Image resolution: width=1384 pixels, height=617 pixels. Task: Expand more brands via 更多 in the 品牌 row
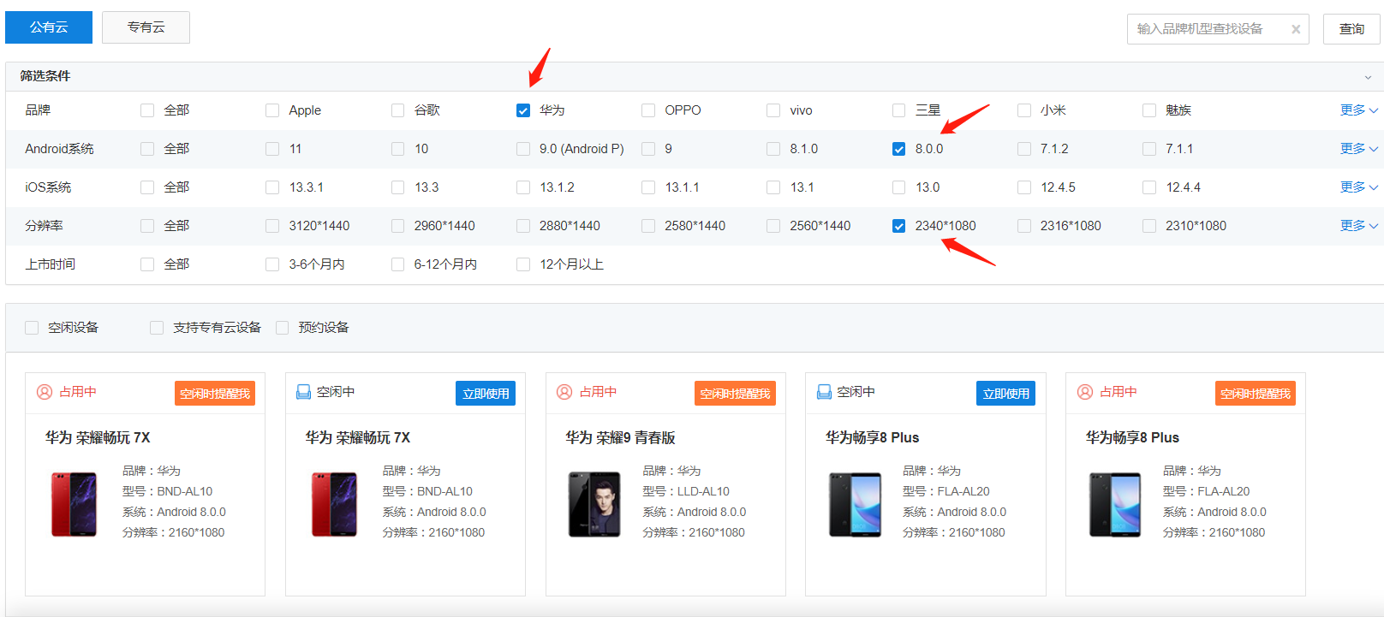click(x=1359, y=110)
